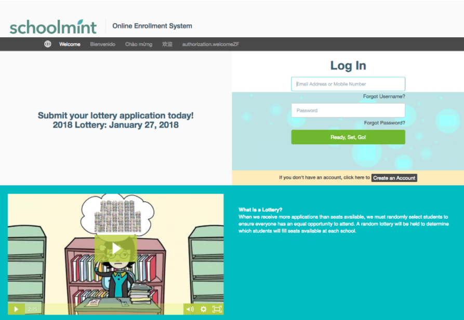Click the schoolmint logo
Image resolution: width=464 pixels, height=320 pixels.
click(53, 27)
